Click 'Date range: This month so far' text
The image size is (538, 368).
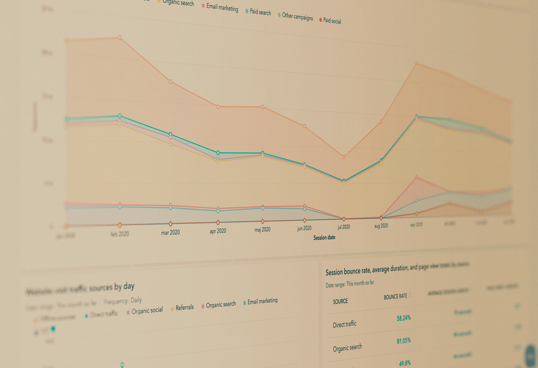click(x=350, y=284)
